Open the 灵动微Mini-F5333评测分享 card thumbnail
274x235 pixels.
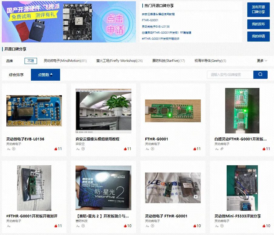242,188
